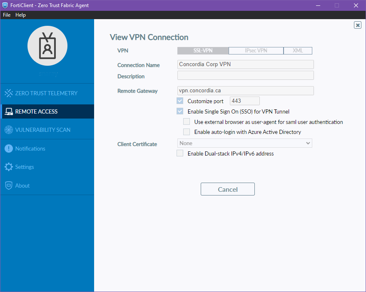The image size is (366, 292).
Task: Switch to the IPsec VPN tab
Action: [256, 51]
